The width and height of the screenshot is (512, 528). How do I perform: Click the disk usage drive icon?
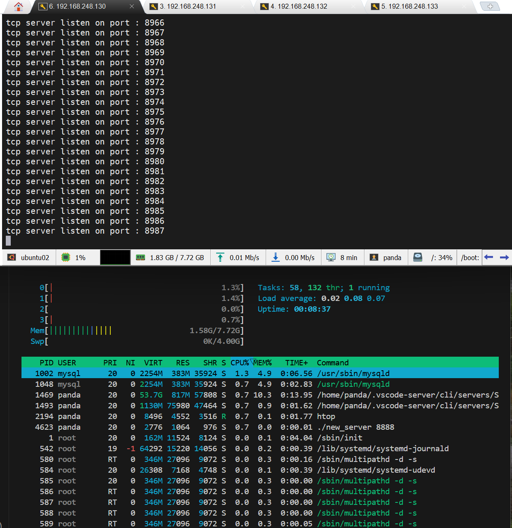coord(418,258)
